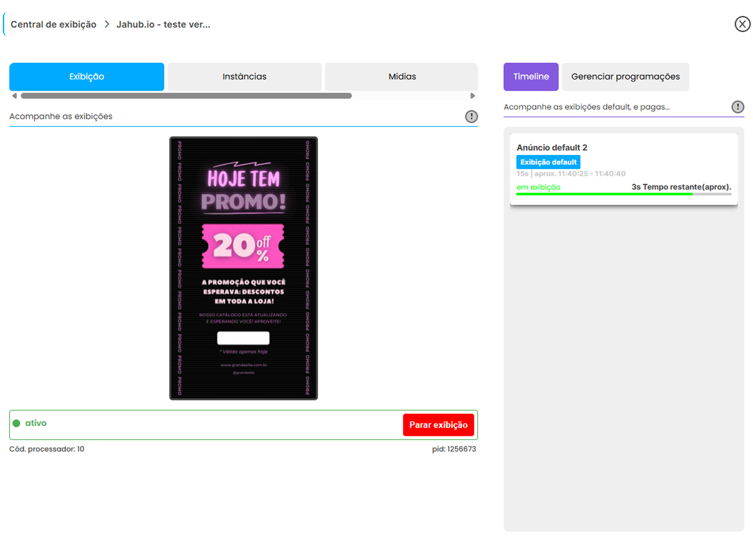This screenshot has width=753, height=545.
Task: Switch to the Exibição tab
Action: [x=87, y=77]
